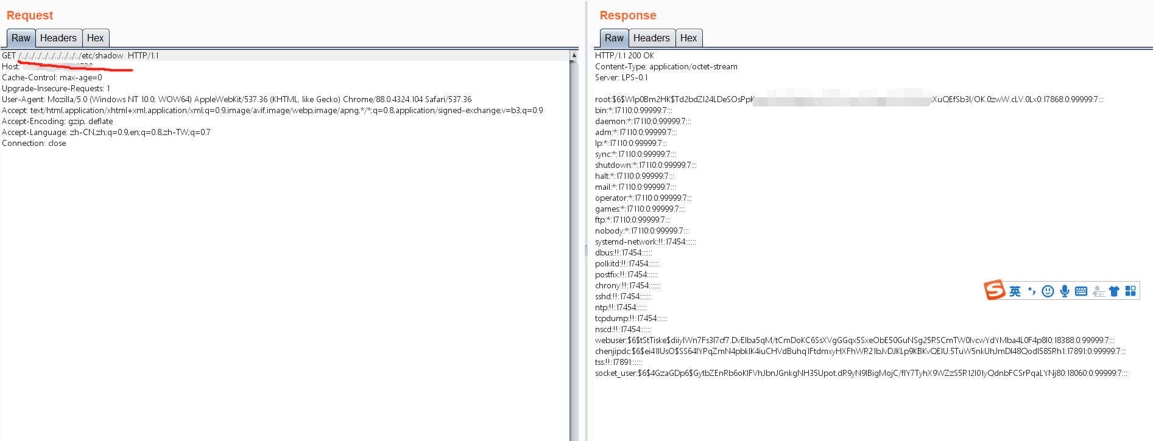Click the Sogou user account icon
Screen dimensions: 1153x441
tap(1098, 292)
